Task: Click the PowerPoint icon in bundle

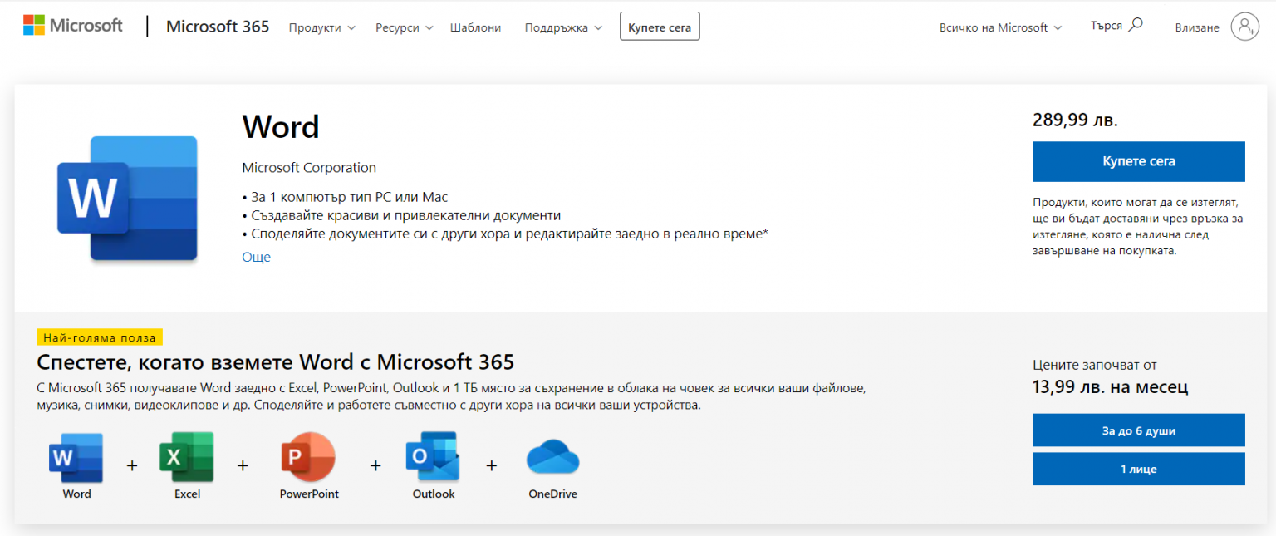Action: (x=308, y=457)
